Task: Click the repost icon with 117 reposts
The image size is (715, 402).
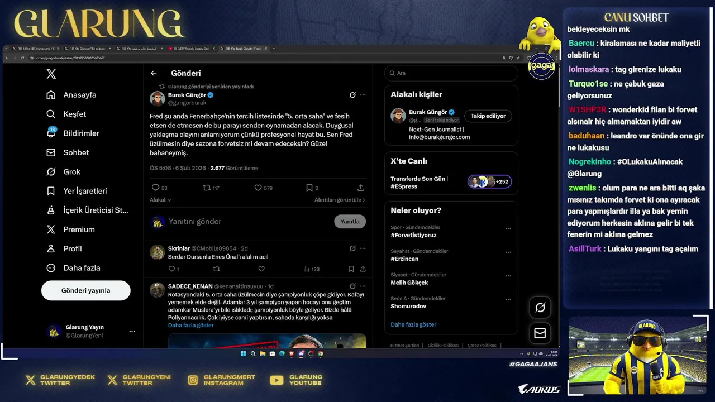Action: click(206, 188)
